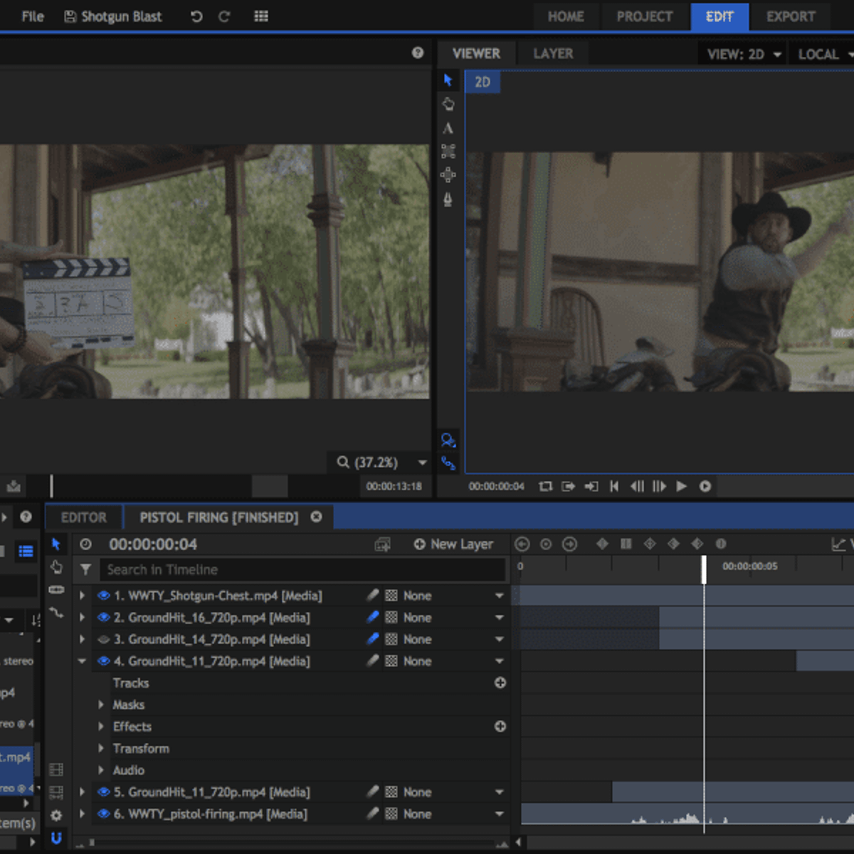Hide layer 1 WWTY_Shotgun-Chest.mp4
The width and height of the screenshot is (854, 854).
(x=103, y=596)
